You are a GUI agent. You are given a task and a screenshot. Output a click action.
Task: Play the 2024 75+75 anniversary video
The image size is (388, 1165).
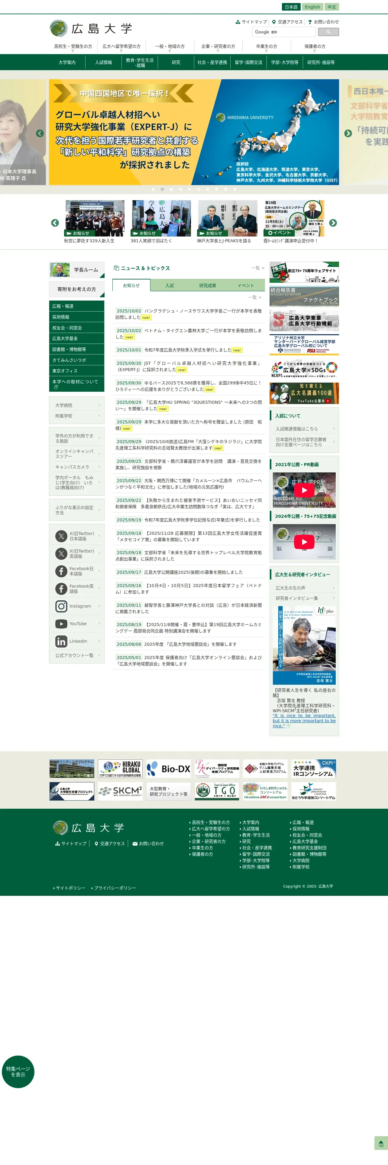pos(304,542)
